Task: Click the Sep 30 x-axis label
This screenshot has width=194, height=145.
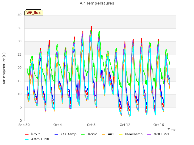Action: click(x=24, y=125)
